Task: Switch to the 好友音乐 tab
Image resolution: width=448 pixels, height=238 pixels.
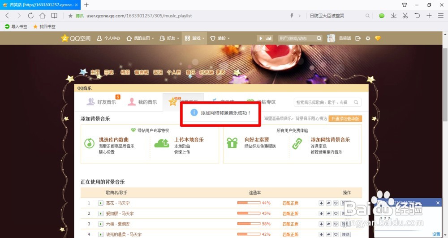Action: tap(101, 102)
